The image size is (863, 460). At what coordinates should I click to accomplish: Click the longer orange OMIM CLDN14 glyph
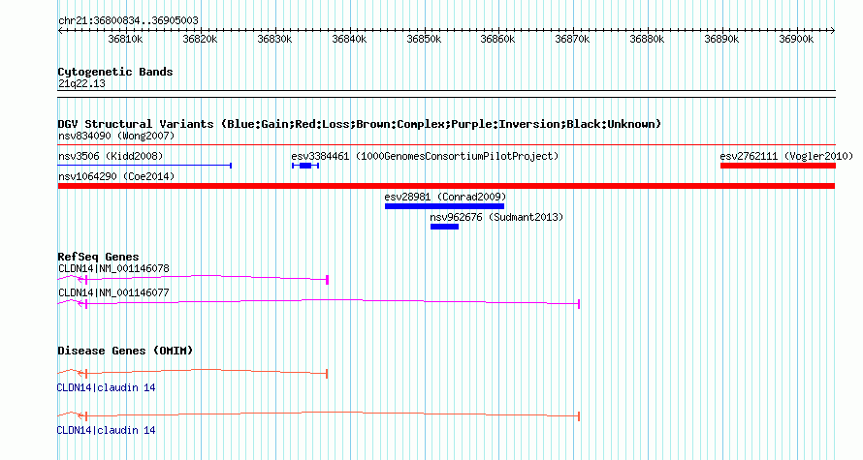pyautogui.click(x=319, y=415)
